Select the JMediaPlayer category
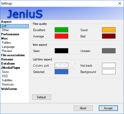The image size is (124, 114). pyautogui.click(x=11, y=68)
